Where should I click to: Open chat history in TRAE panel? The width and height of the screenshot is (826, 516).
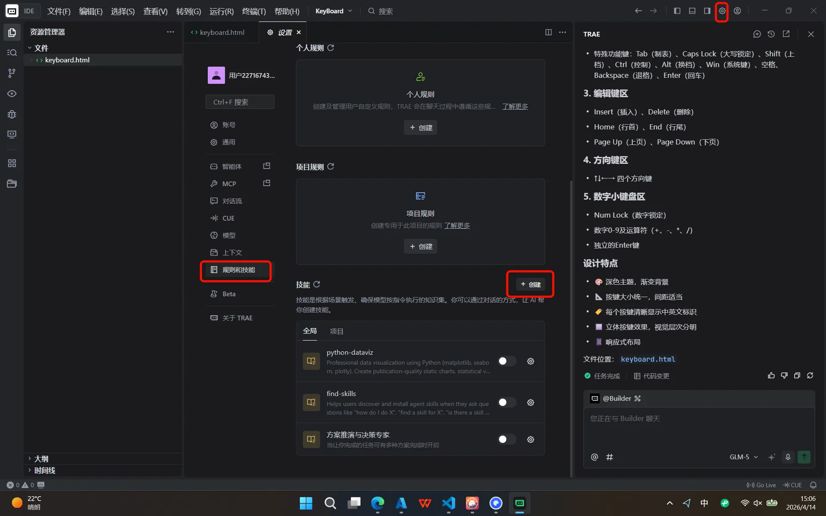click(771, 34)
